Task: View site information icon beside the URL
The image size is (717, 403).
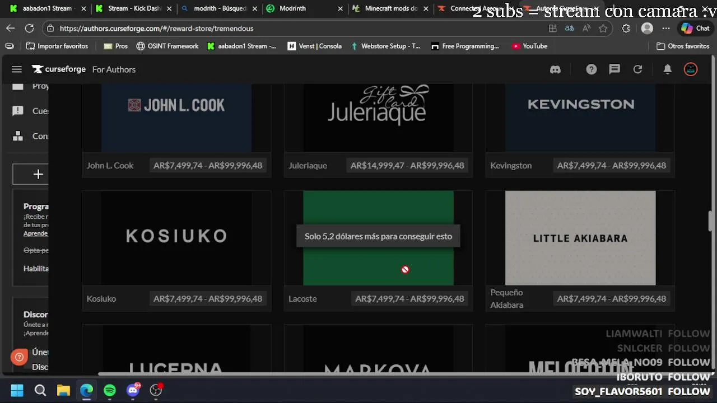Action: click(50, 28)
